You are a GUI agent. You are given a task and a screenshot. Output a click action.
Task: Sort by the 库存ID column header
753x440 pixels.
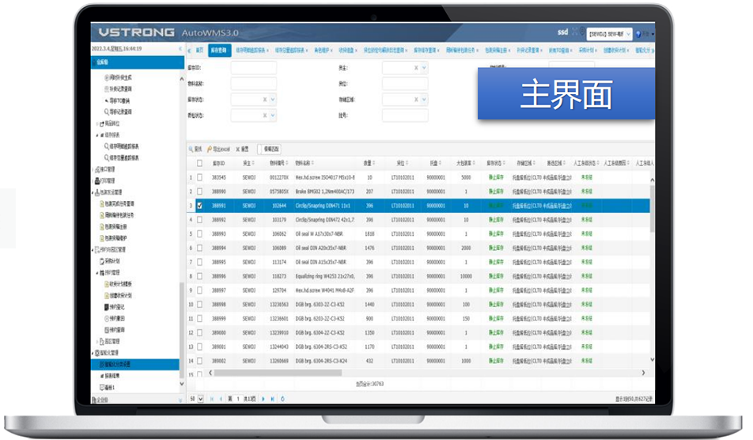(218, 163)
